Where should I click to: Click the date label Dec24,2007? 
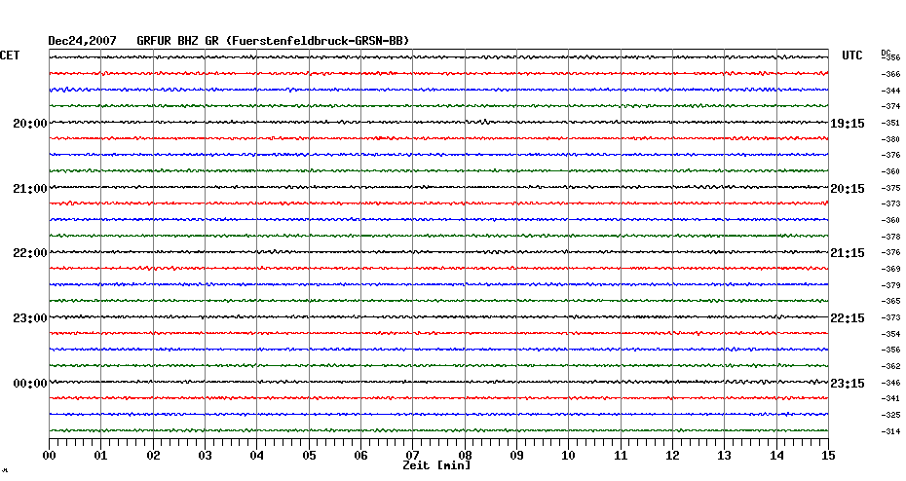(x=82, y=41)
